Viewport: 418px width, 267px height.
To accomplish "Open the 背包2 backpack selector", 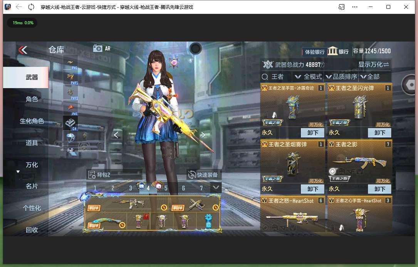I will point(114,175).
